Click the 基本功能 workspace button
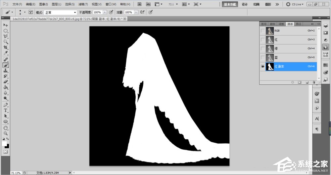This screenshot has height=175, width=331. click(x=230, y=4)
